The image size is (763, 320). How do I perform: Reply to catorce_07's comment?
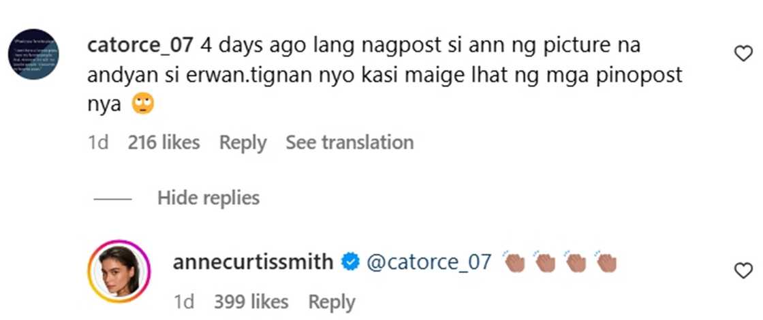point(243,142)
